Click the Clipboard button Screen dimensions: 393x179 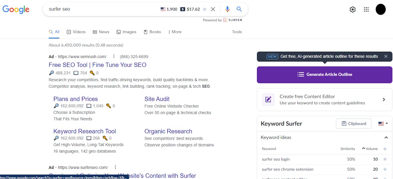click(x=354, y=124)
